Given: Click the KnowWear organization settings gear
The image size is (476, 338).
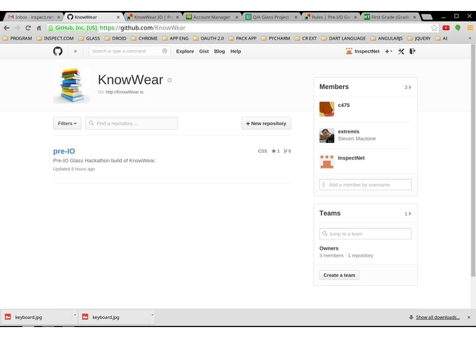Looking at the screenshot, I should pyautogui.click(x=169, y=80).
